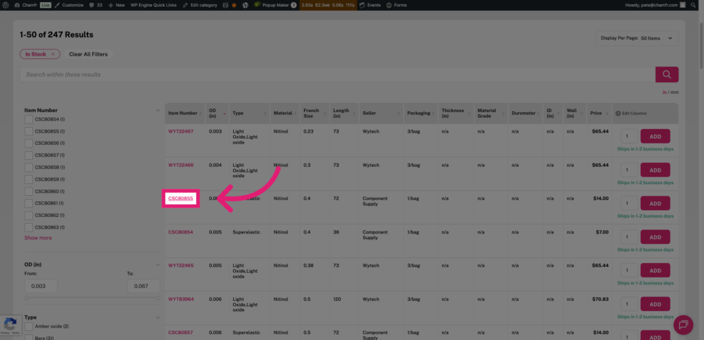Screen dimensions: 704x340
Task: Switch units to mm
Action: [674, 93]
